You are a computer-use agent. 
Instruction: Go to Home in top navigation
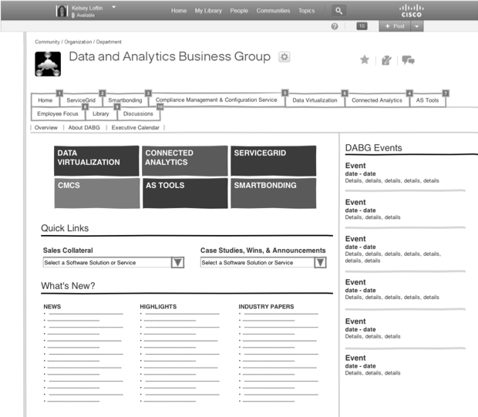point(179,11)
